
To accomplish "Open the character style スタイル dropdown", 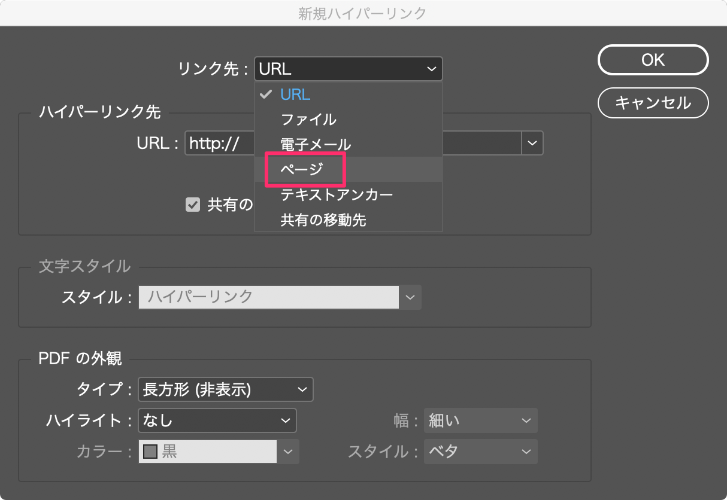I will (x=411, y=297).
